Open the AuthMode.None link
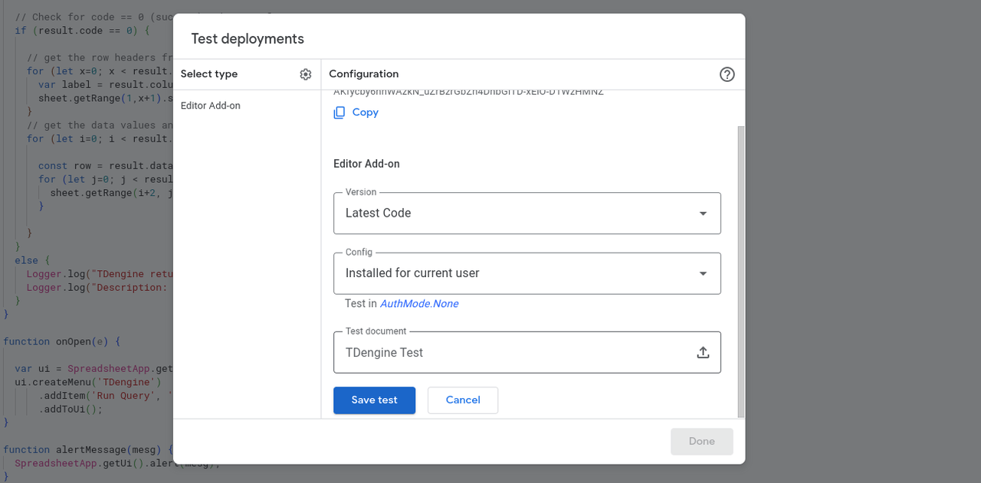Viewport: 981px width, 483px height. point(419,303)
